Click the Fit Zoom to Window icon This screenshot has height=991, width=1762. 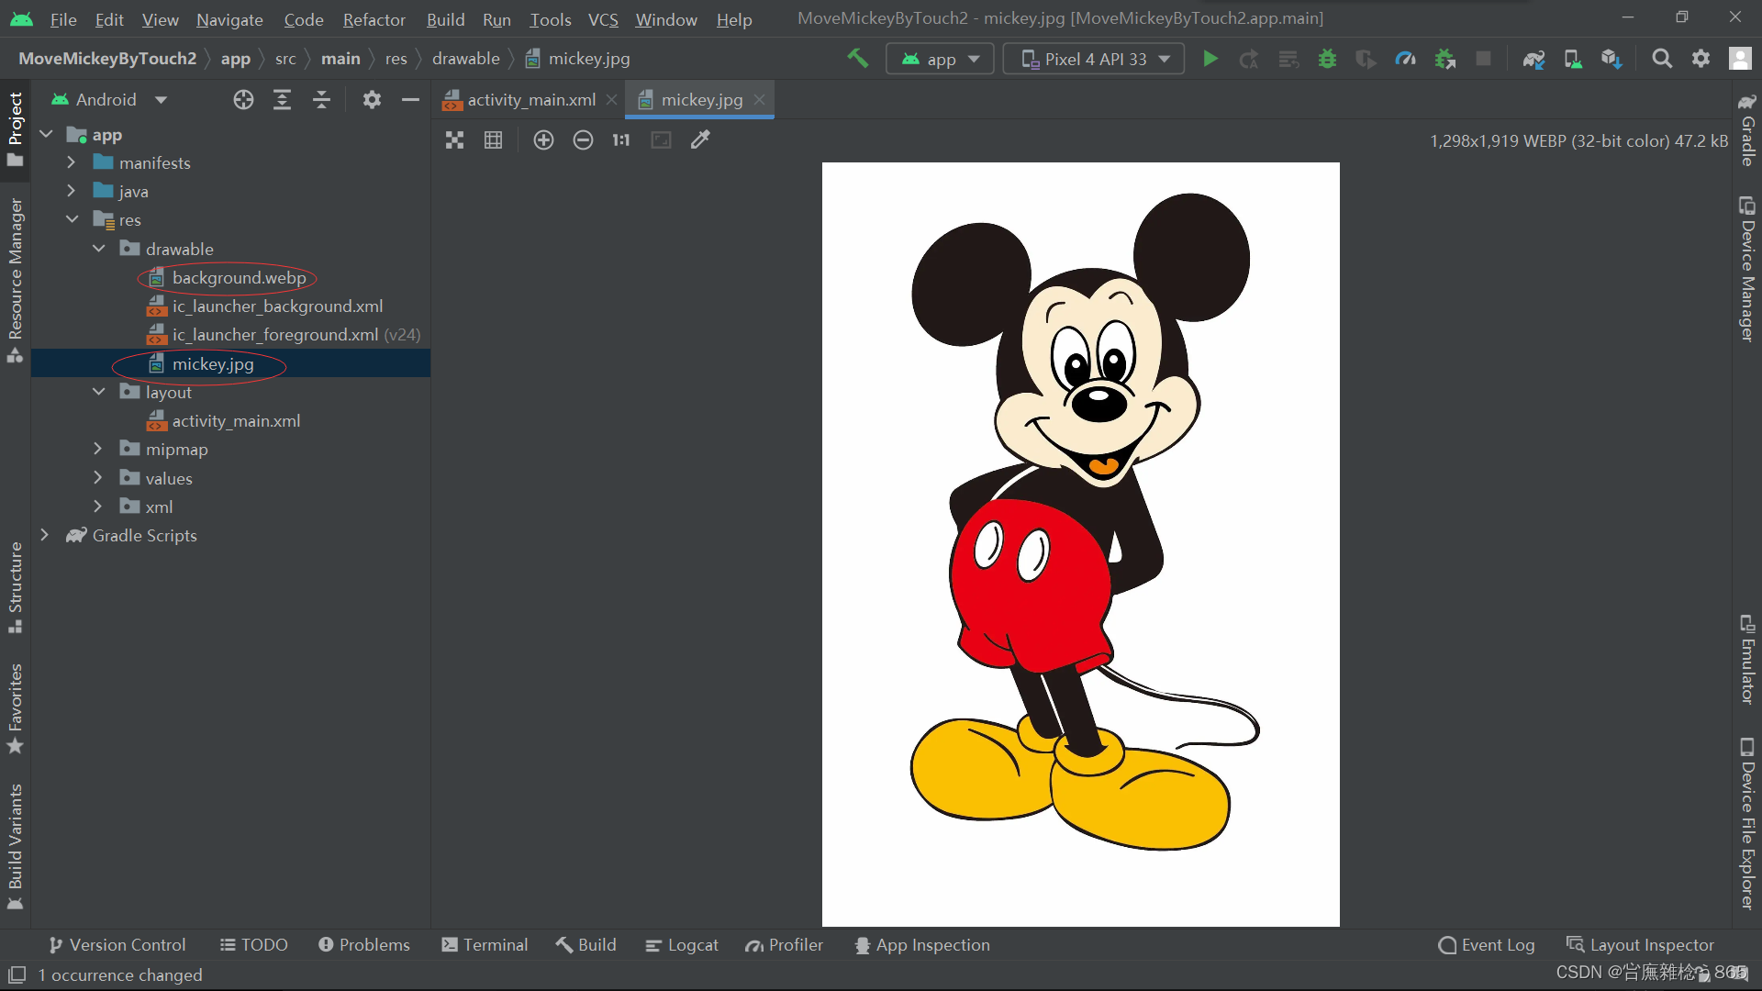(x=661, y=139)
